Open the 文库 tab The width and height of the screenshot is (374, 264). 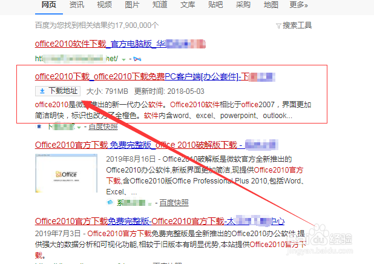pyautogui.click(x=188, y=5)
